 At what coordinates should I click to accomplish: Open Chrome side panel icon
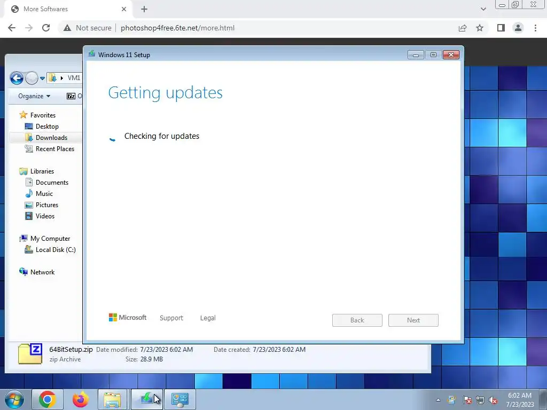click(501, 28)
